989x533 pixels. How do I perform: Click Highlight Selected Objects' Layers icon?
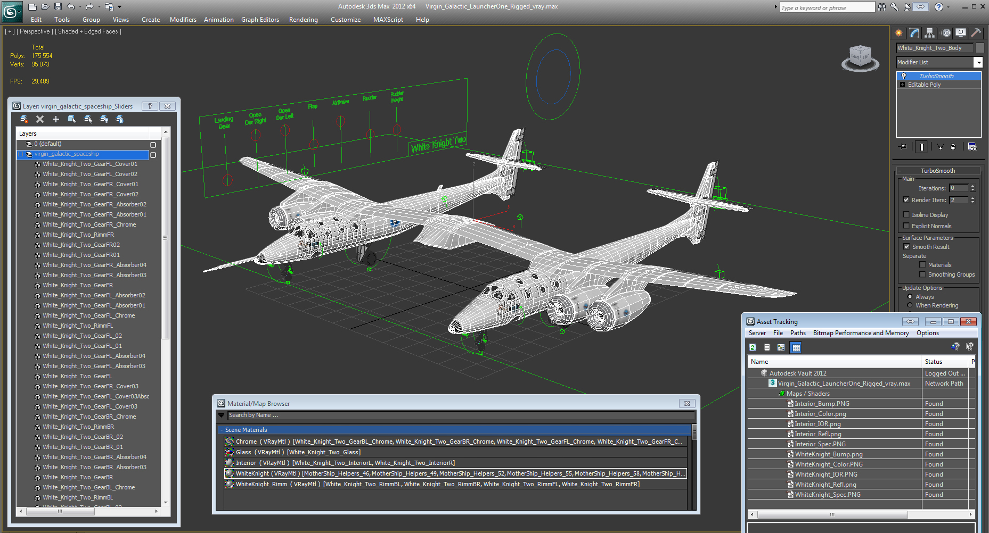(x=88, y=119)
